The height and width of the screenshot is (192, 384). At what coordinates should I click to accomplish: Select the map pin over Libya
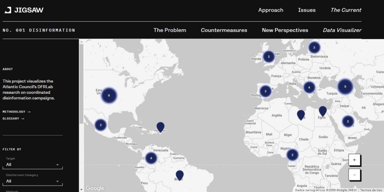301,115
